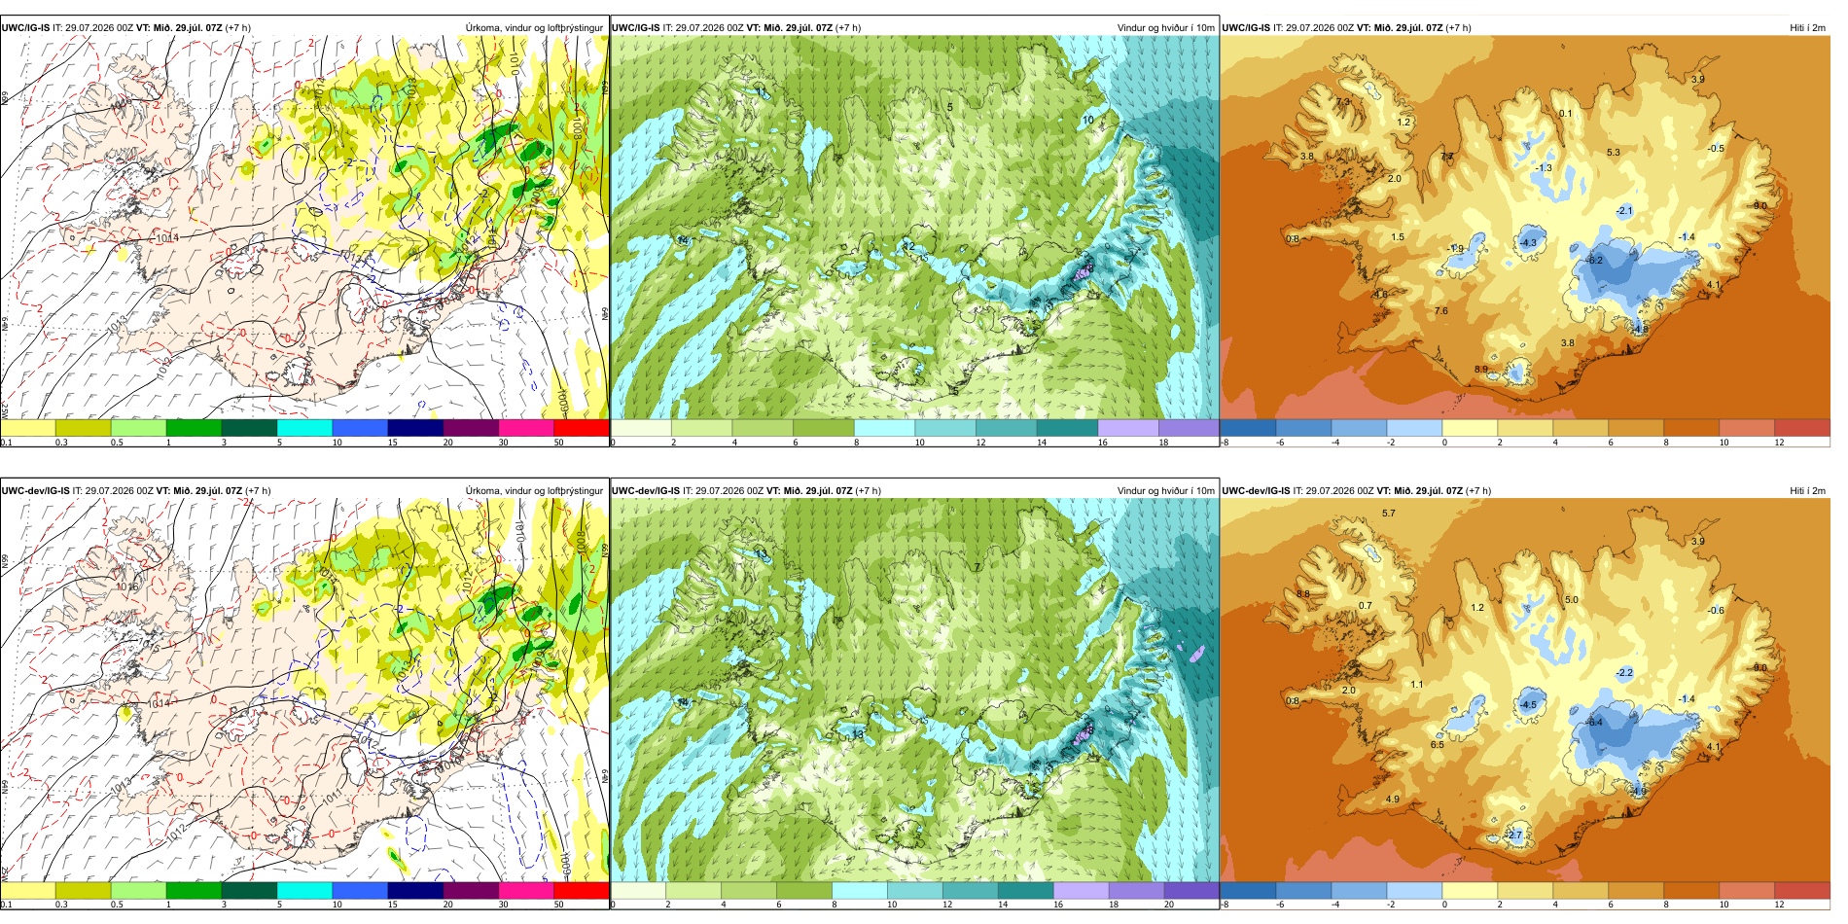The height and width of the screenshot is (924, 1848).
Task: Click the 7.3 reading on the UWC/IG-IS temperature map
Action: pos(1343,102)
